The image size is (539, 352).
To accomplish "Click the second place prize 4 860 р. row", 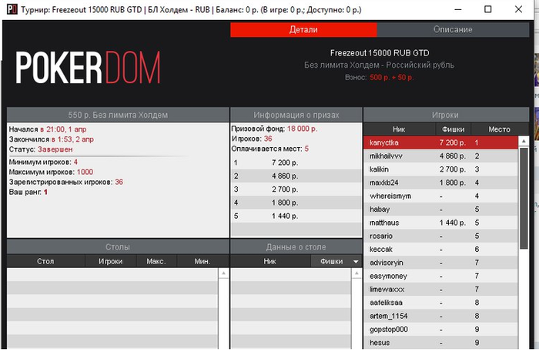I will pyautogui.click(x=296, y=176).
